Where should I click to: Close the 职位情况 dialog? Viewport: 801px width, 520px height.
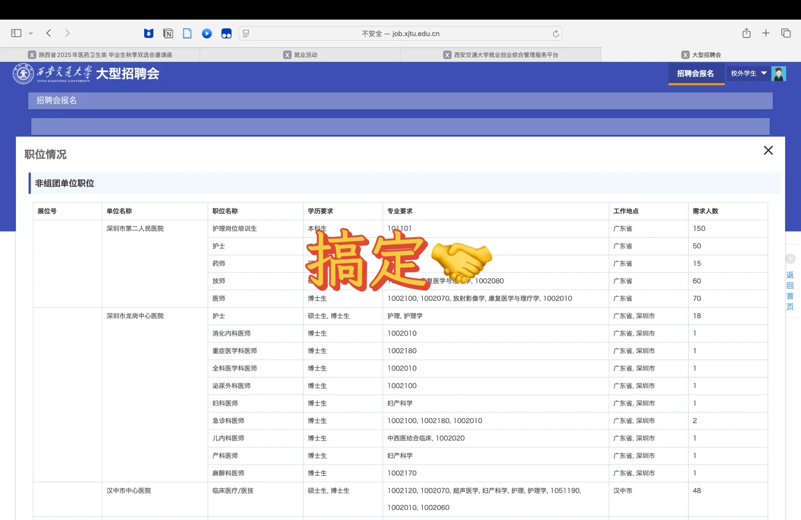(768, 150)
